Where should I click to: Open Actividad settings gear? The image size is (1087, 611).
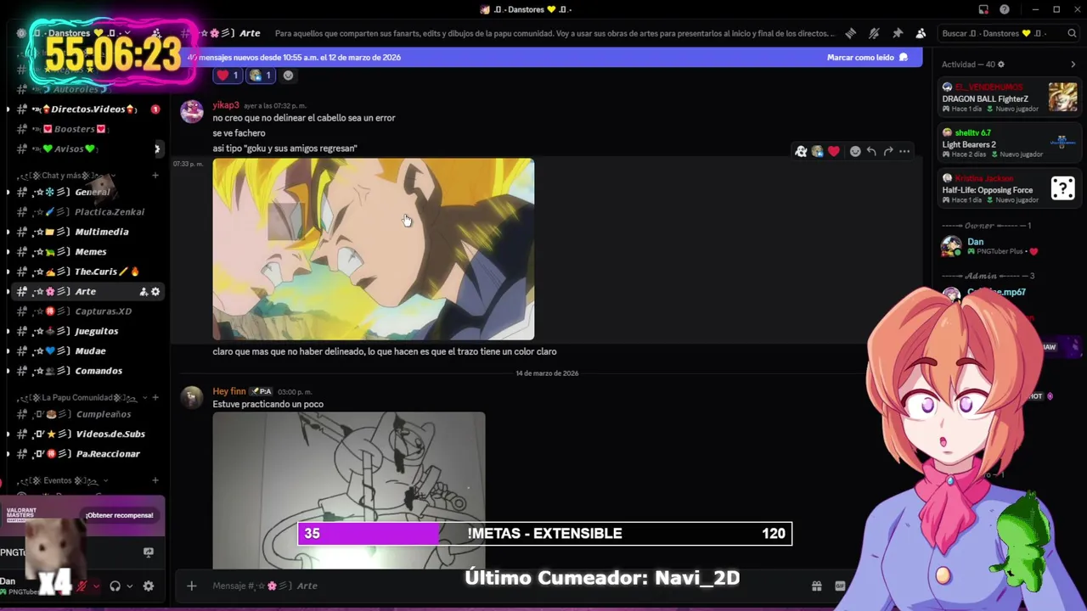1001,64
